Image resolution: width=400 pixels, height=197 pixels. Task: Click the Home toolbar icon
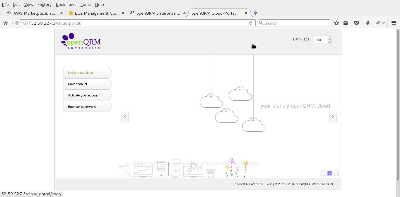pos(5,23)
